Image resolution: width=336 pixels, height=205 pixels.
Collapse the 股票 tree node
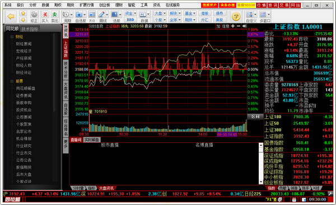[x=12, y=81]
